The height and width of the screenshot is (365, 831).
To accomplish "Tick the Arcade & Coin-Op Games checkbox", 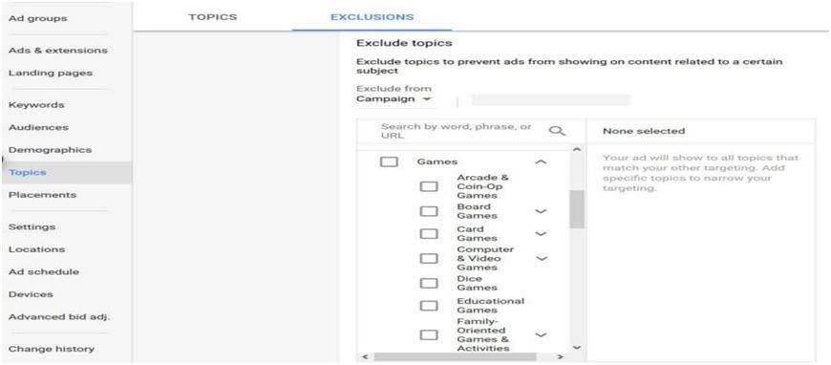I will tap(429, 186).
